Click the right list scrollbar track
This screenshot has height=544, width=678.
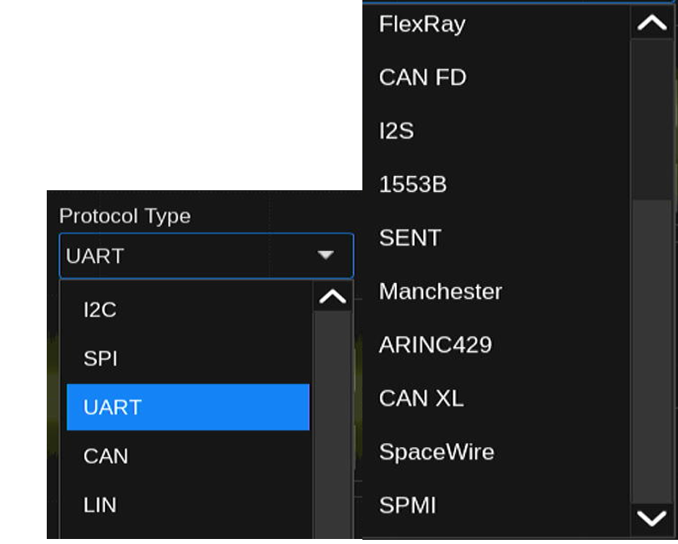coord(651,350)
